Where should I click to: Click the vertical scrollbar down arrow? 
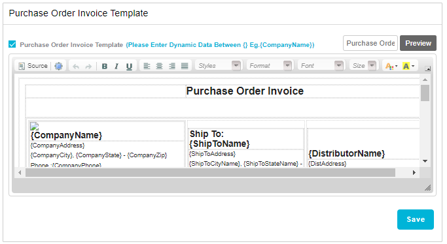click(x=425, y=161)
